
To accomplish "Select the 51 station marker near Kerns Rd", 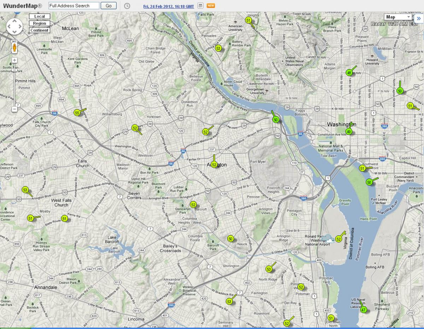I will [x=64, y=219].
